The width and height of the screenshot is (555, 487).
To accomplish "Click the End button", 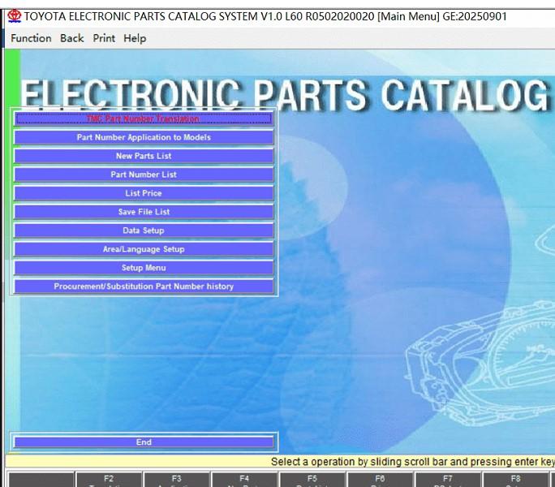I will tap(144, 442).
